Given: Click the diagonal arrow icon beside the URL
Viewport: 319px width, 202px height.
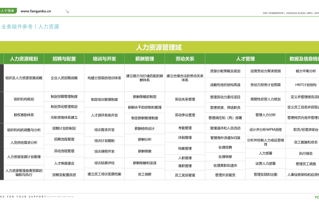Looking at the screenshot, I should point(67,11).
